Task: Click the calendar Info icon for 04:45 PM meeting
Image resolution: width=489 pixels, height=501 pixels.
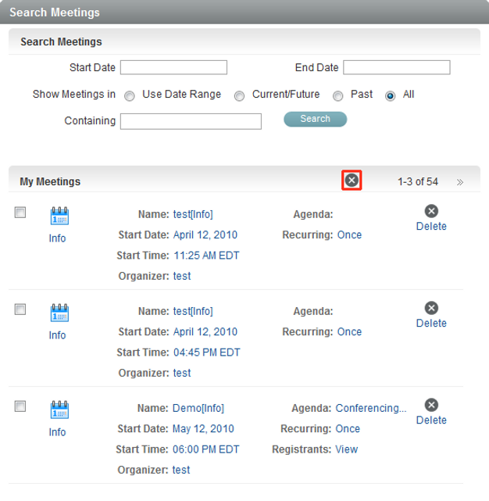Action: (x=59, y=313)
